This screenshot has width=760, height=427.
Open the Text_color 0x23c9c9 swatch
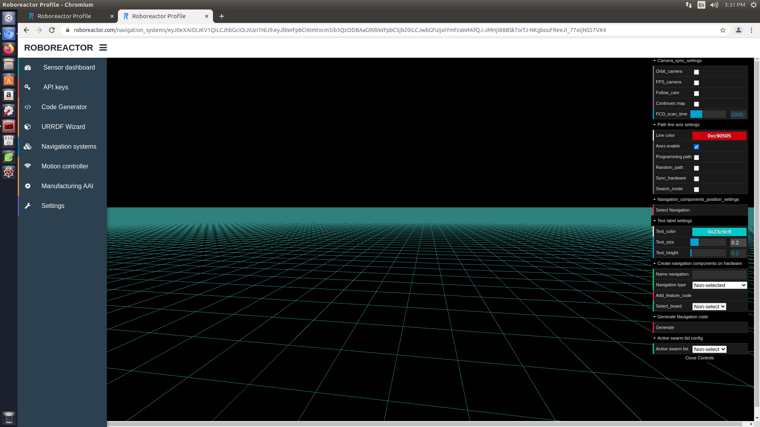click(x=719, y=232)
